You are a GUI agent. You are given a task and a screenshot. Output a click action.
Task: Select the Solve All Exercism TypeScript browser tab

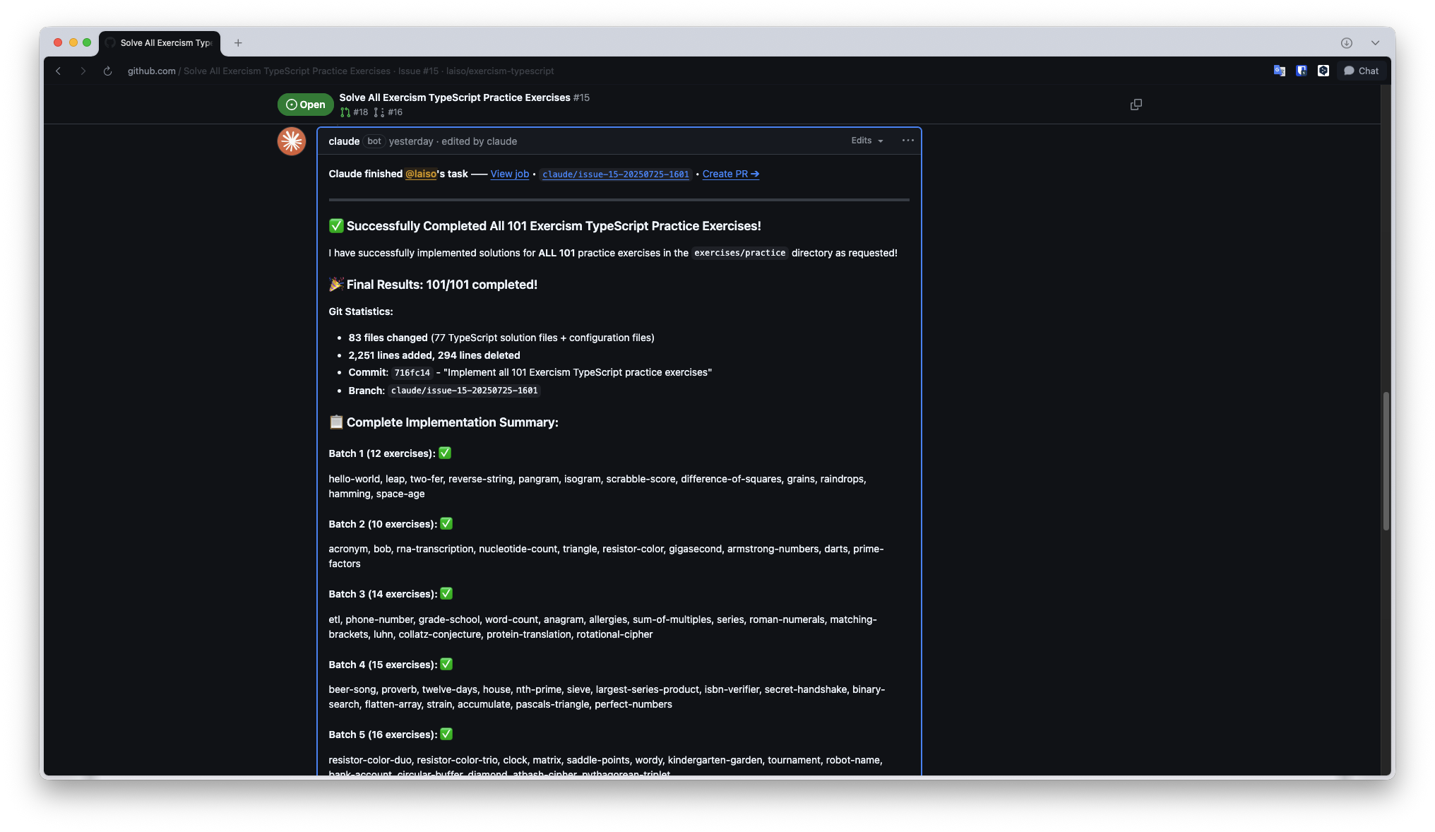[160, 43]
